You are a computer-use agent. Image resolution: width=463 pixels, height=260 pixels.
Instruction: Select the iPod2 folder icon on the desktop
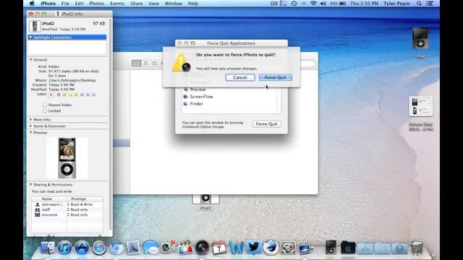(x=205, y=199)
